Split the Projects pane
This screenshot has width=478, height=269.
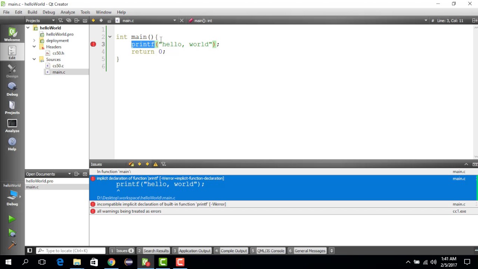pos(77,21)
